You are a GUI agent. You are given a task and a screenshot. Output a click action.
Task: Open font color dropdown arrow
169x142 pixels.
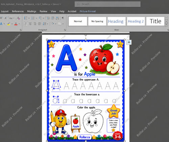click(19, 24)
